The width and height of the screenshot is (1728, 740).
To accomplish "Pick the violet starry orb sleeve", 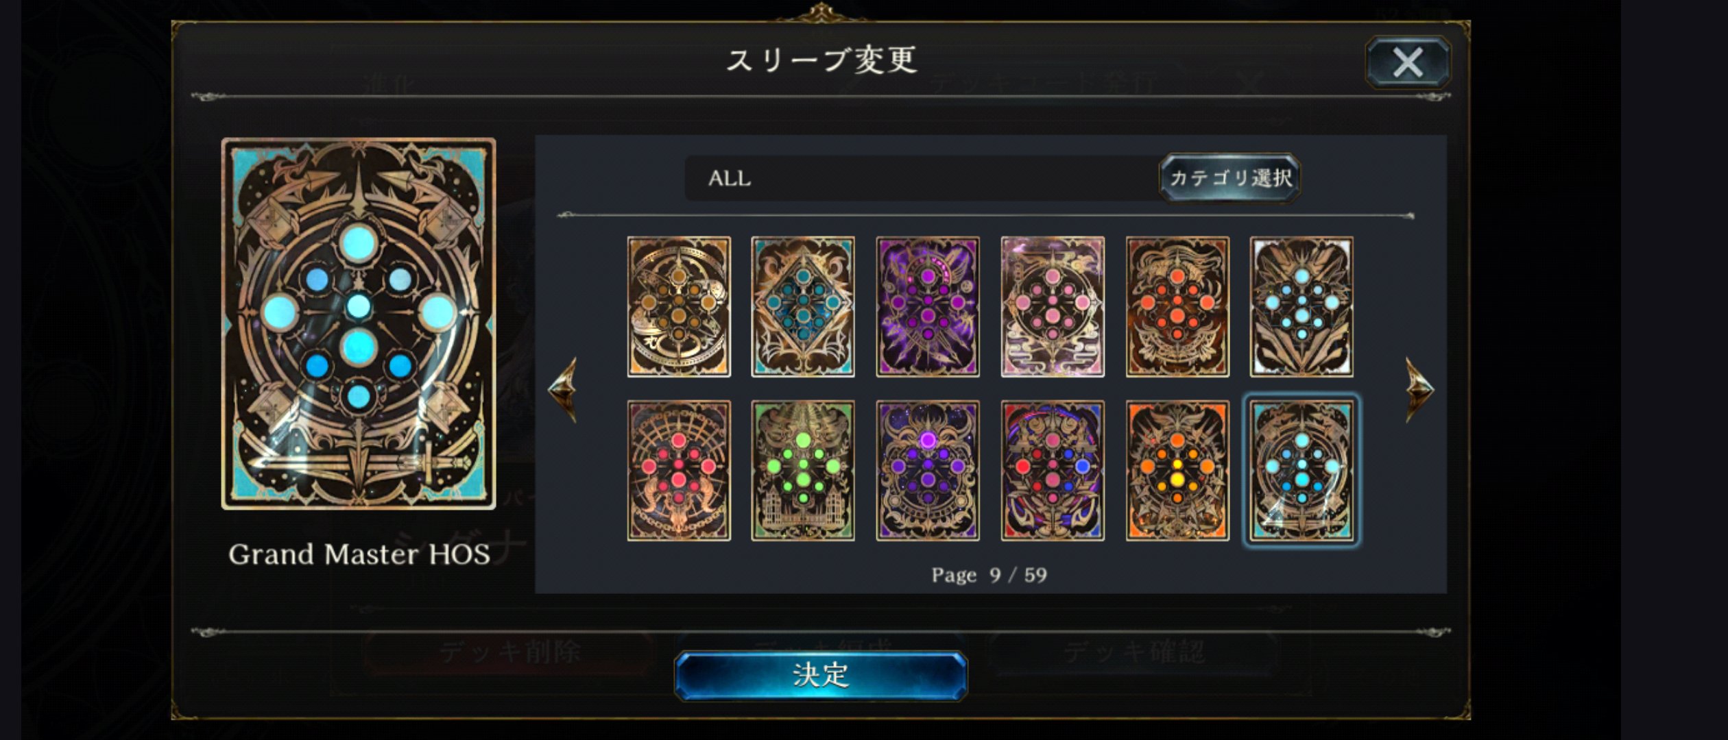I will point(928,471).
